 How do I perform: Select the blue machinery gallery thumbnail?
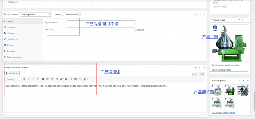(x=243, y=90)
